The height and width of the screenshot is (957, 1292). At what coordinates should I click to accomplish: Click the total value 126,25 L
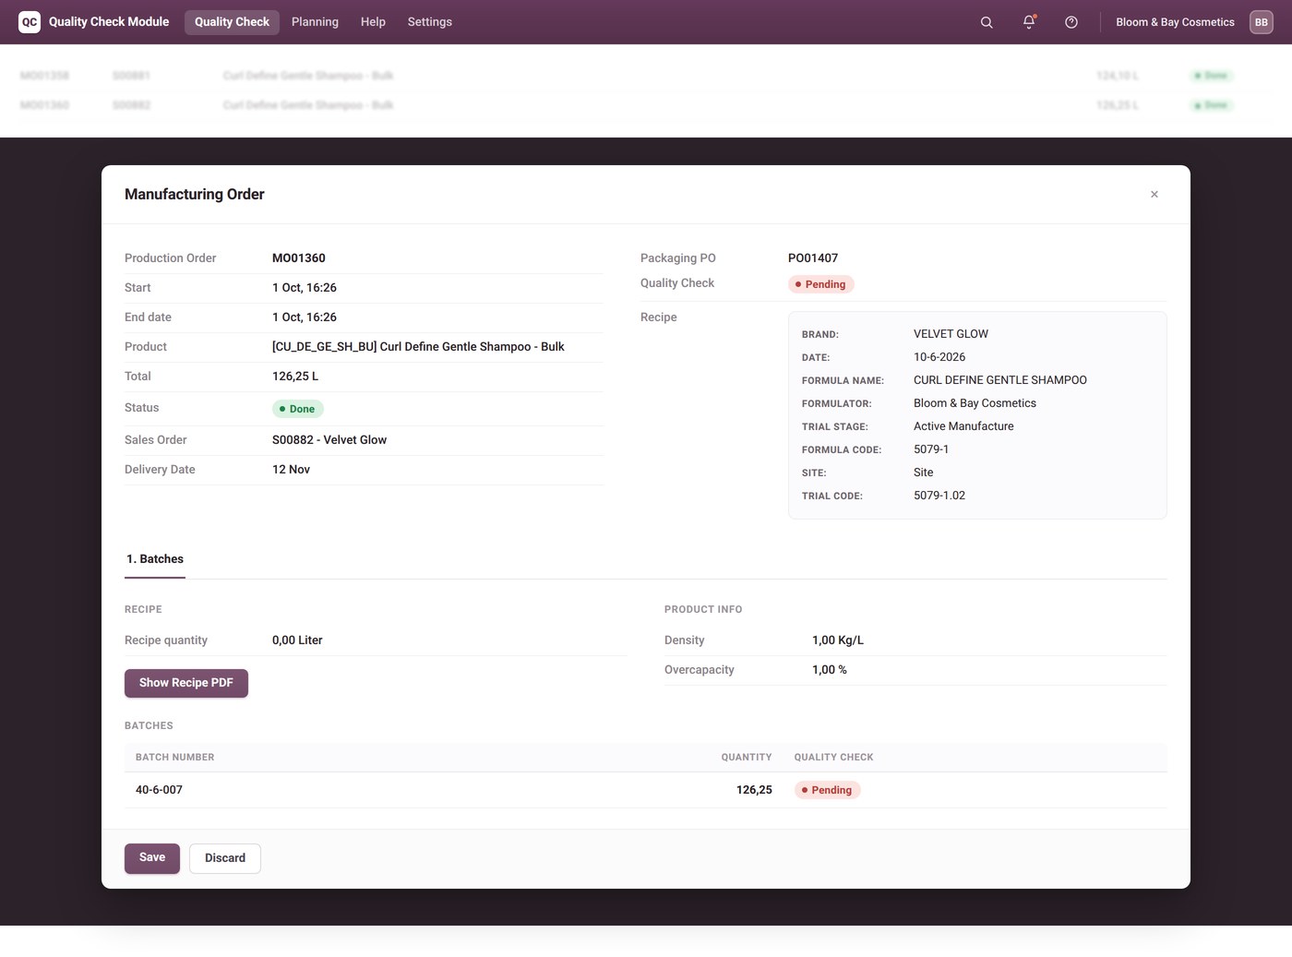tap(295, 377)
